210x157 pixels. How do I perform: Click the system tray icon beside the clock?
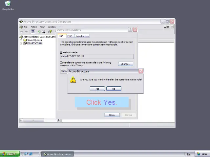click(x=198, y=154)
